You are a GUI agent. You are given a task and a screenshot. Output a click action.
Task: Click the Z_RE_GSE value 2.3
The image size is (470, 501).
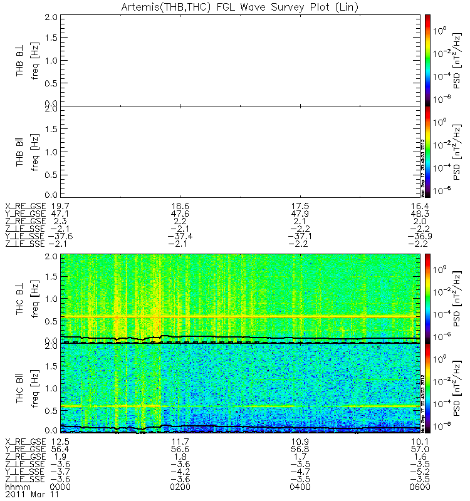click(x=60, y=221)
